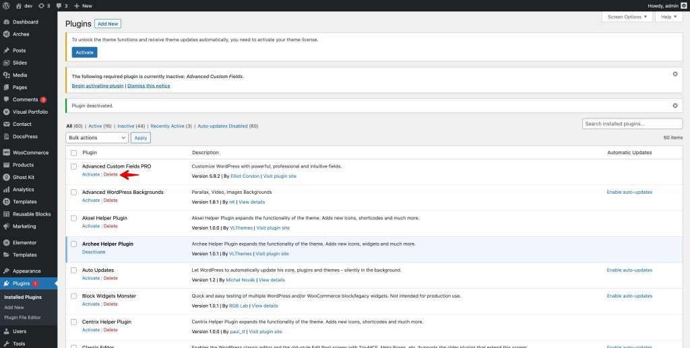Check the Centrix Helper Plugin checkbox

click(73, 322)
